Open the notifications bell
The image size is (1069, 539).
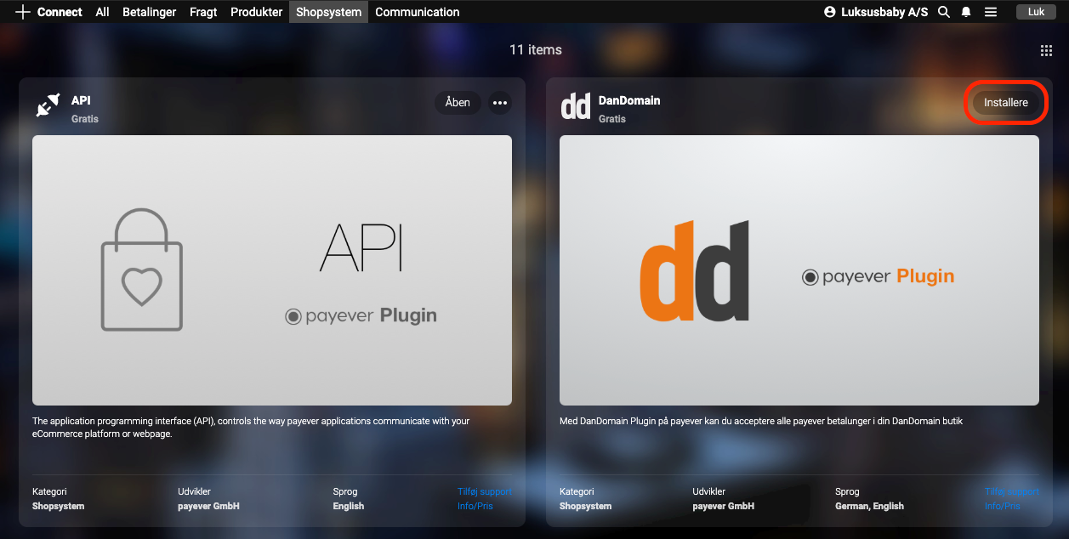(x=966, y=12)
